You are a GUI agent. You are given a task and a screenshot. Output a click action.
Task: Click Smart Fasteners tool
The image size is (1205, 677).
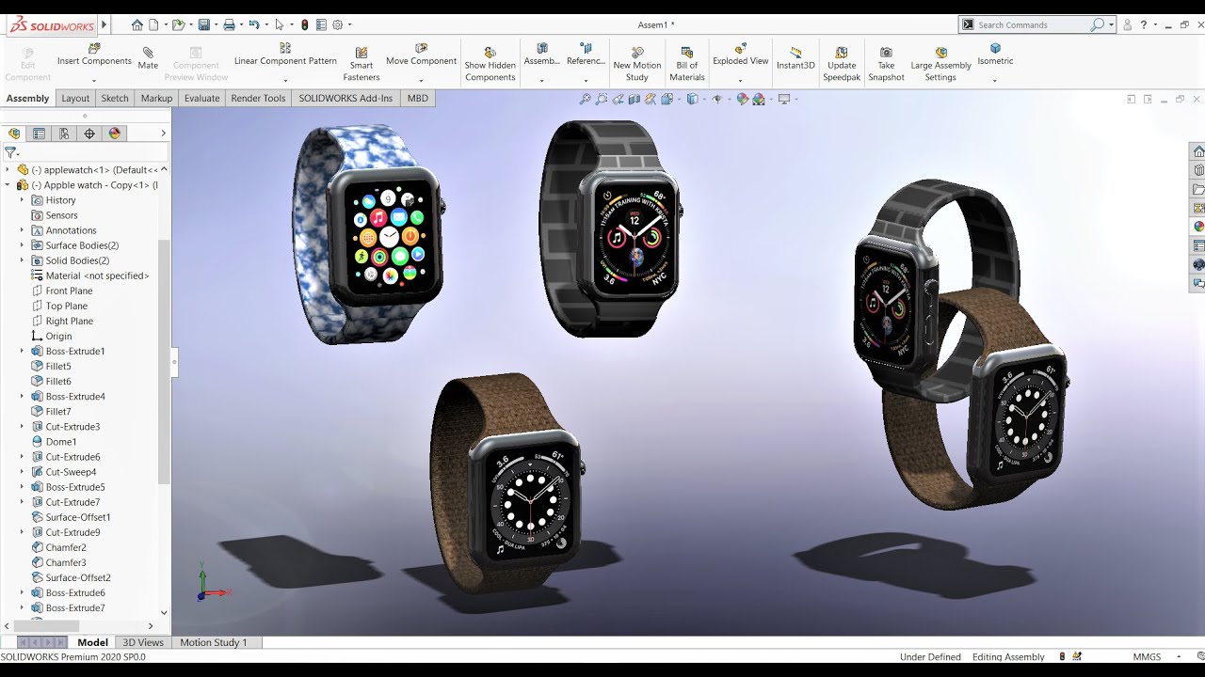[361, 65]
